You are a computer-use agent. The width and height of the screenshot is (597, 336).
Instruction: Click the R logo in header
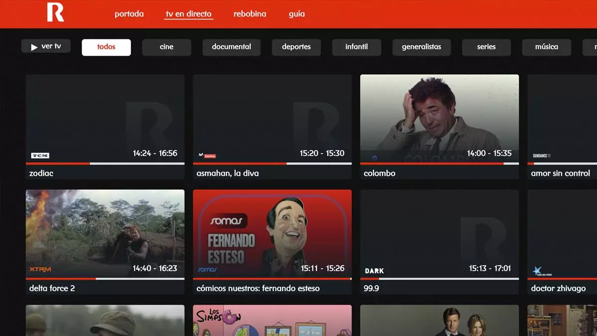click(x=55, y=12)
